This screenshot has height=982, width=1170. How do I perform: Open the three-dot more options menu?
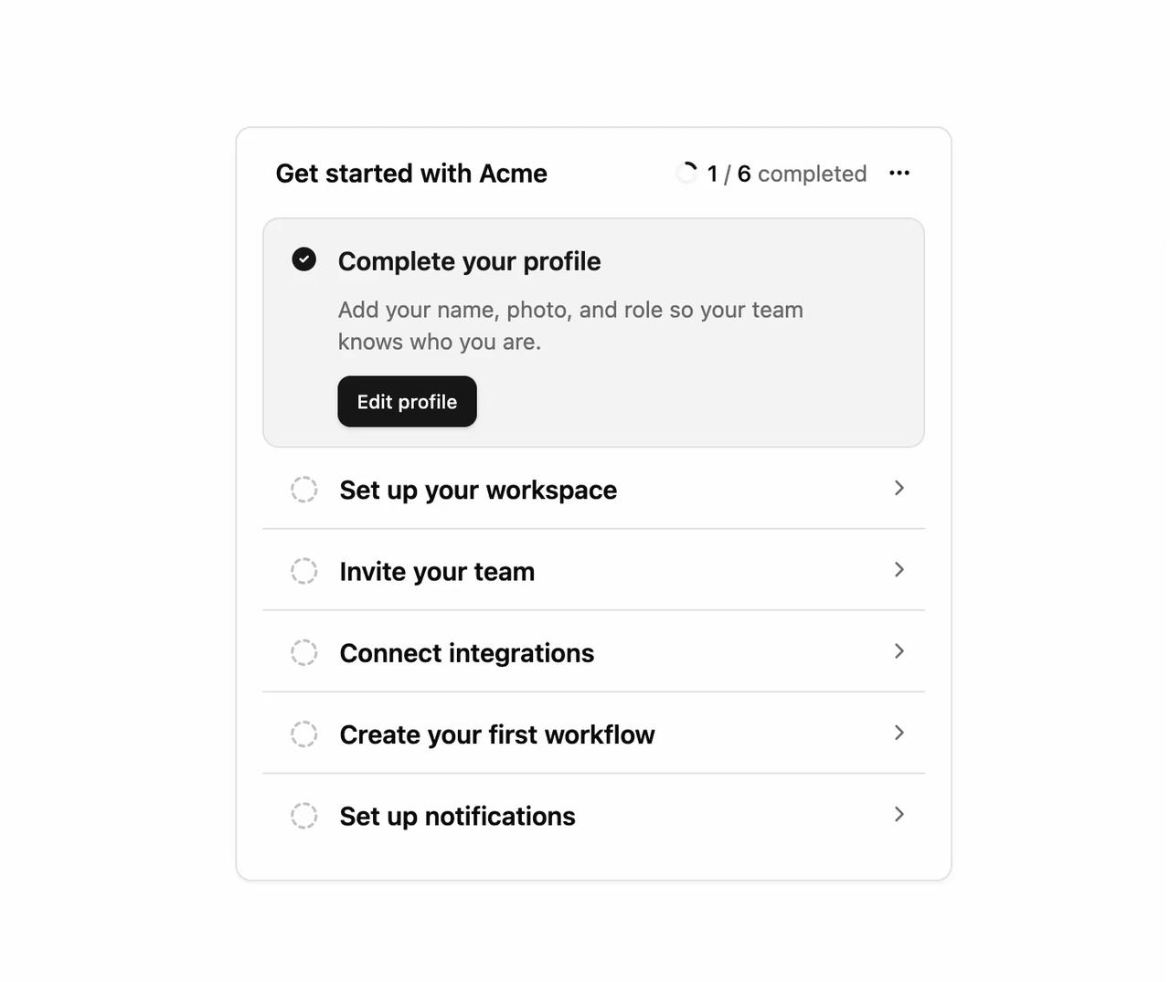[x=899, y=173]
